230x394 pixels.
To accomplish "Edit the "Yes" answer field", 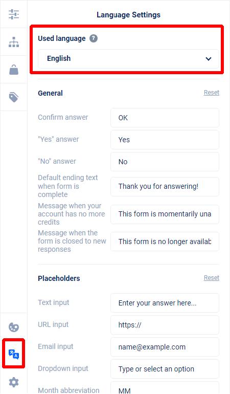I will pos(165,140).
